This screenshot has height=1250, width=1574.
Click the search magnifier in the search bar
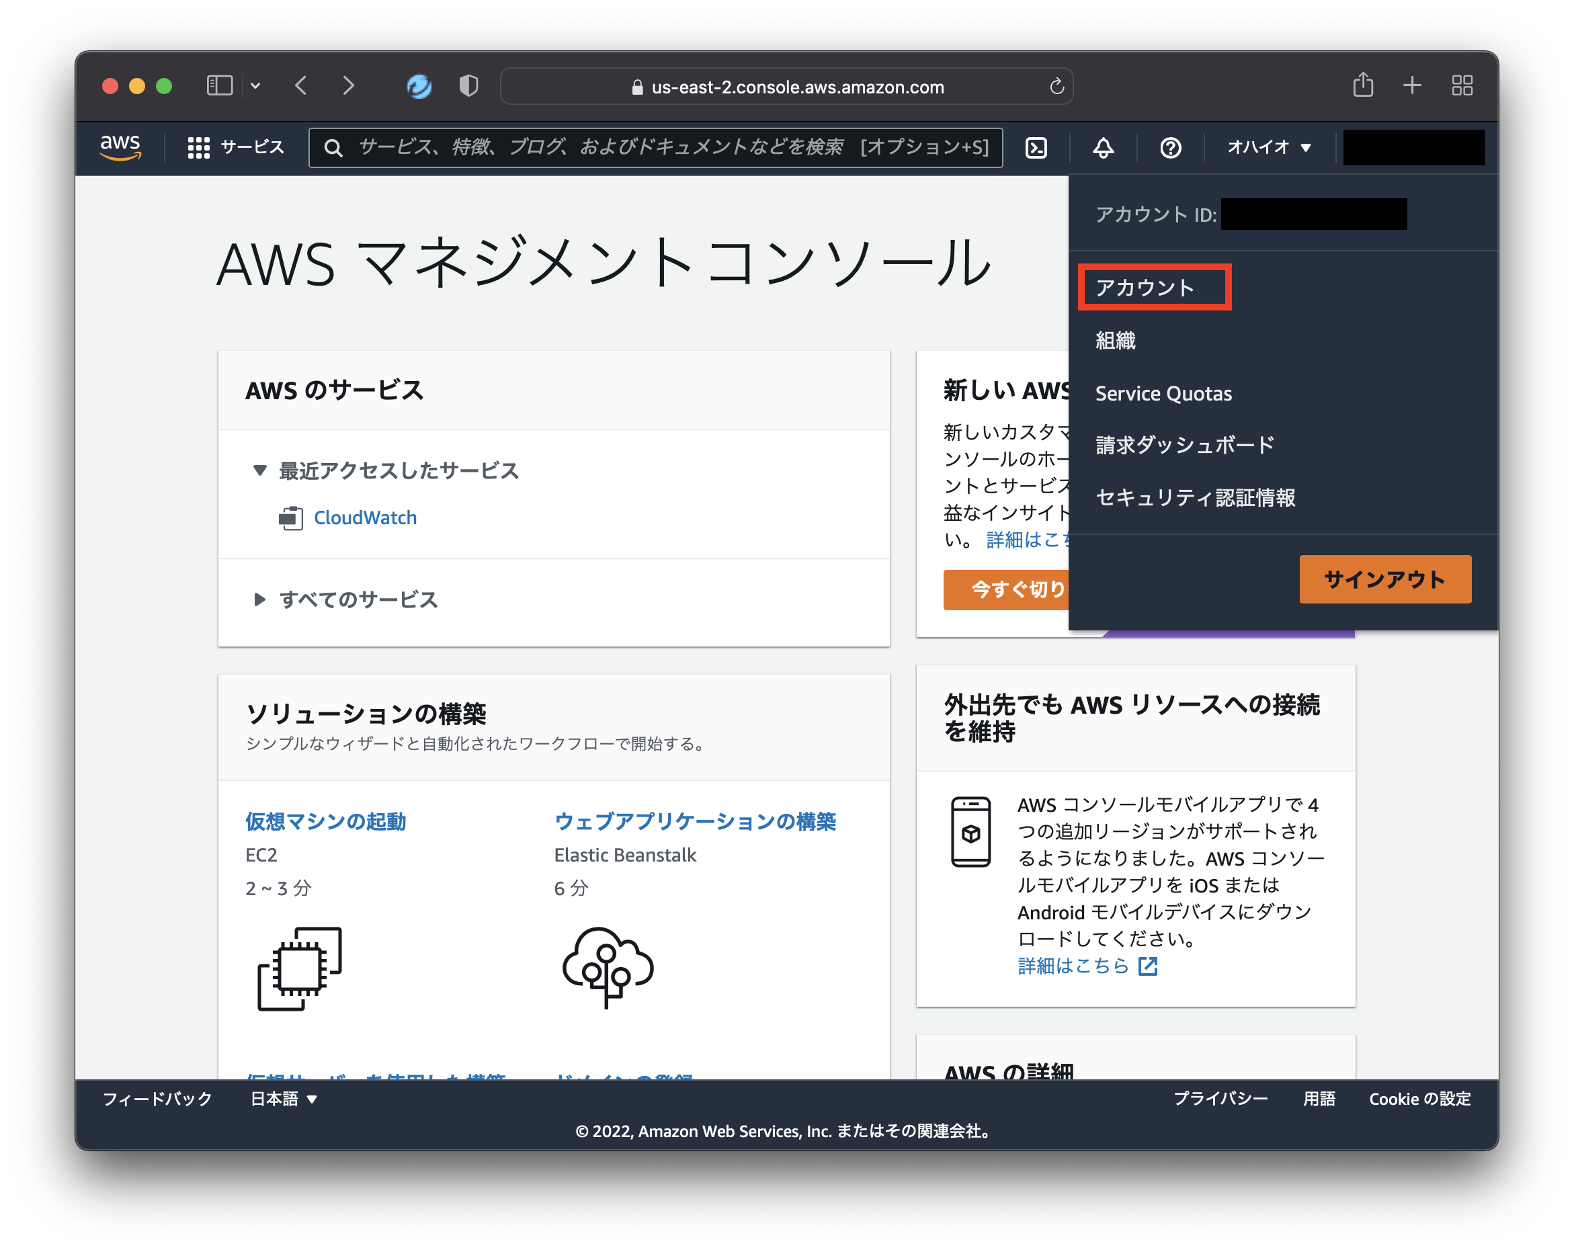coord(333,147)
